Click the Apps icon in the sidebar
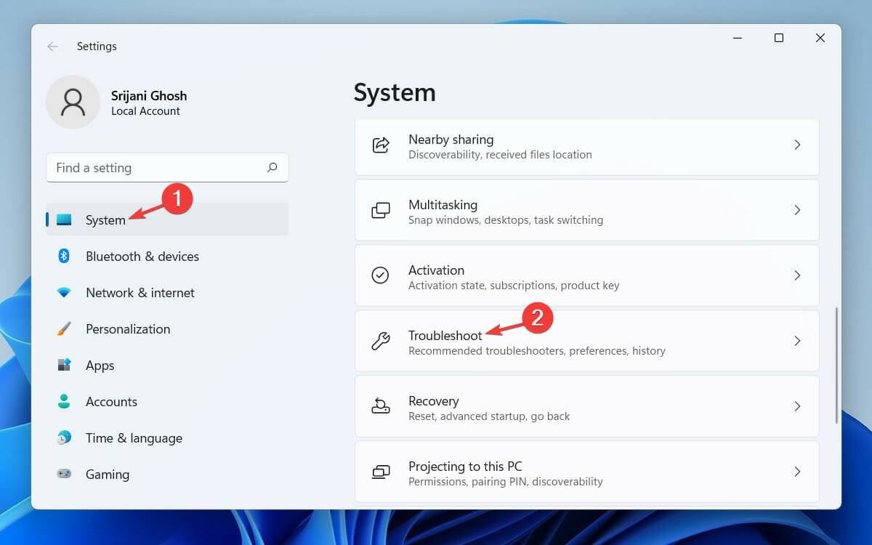872x545 pixels. point(64,365)
